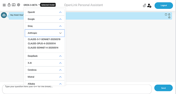This screenshot has height=94, width=176.
Task: Collapse the Anthropic provider section
Action: [45, 33]
